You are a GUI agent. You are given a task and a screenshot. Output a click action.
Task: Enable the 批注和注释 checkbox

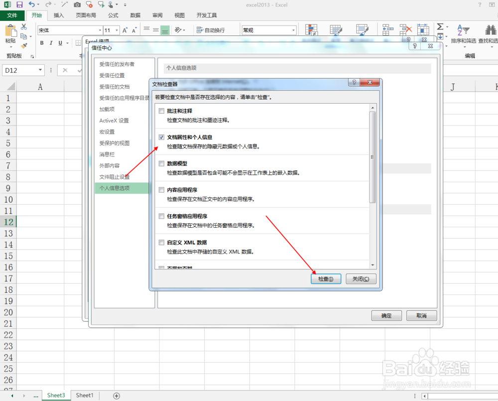pos(161,111)
